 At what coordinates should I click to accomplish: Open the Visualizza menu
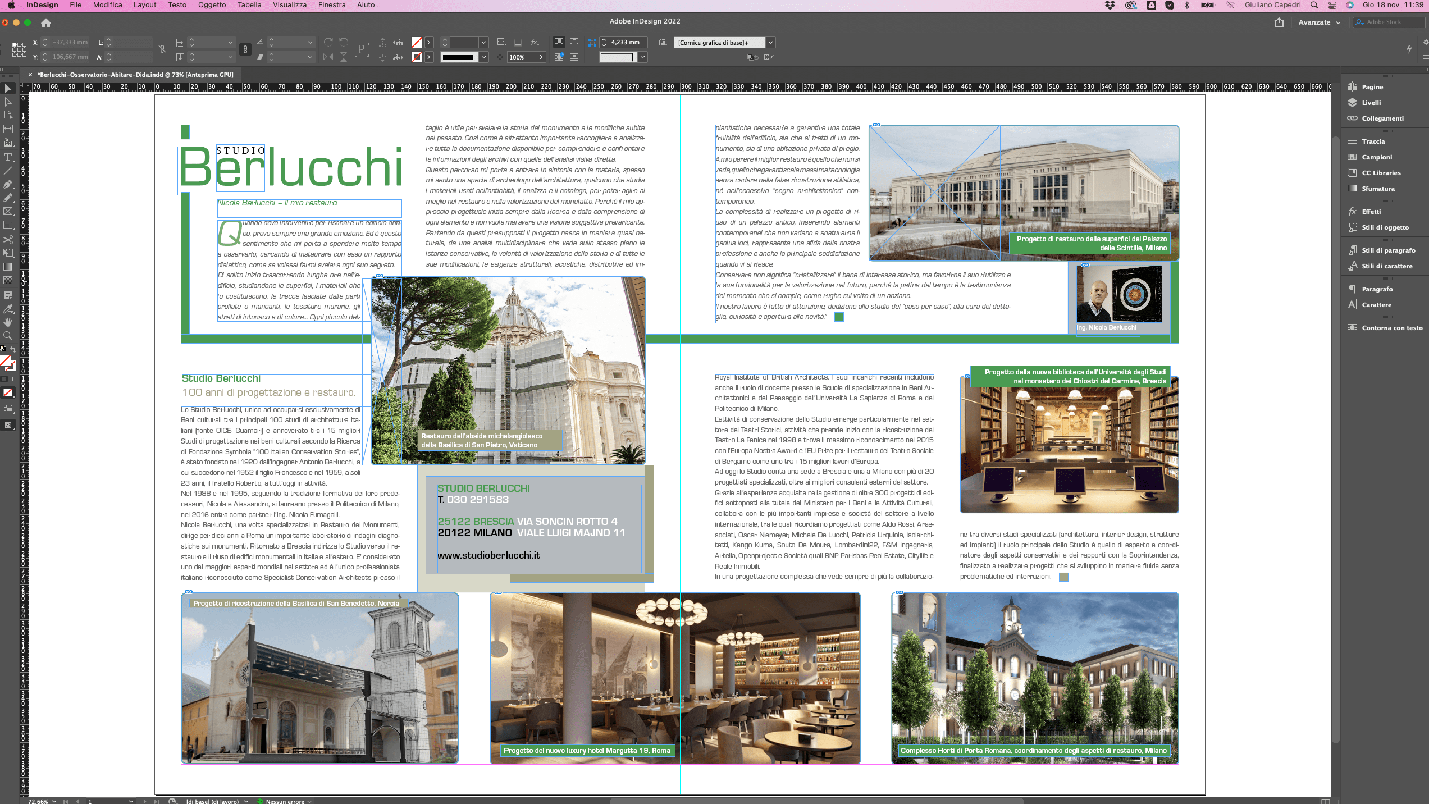290,5
